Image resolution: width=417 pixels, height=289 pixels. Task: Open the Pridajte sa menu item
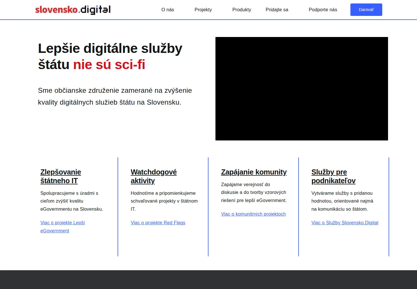pos(277,10)
